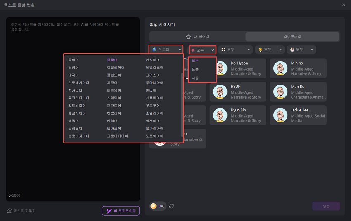This screenshot has width=351, height=221.
Task: Click the language list scrollbar
Action: coord(182,105)
